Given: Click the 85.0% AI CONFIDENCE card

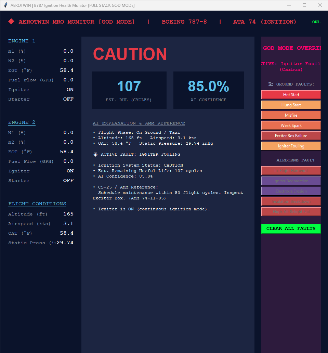Looking at the screenshot, I should 209,90.
